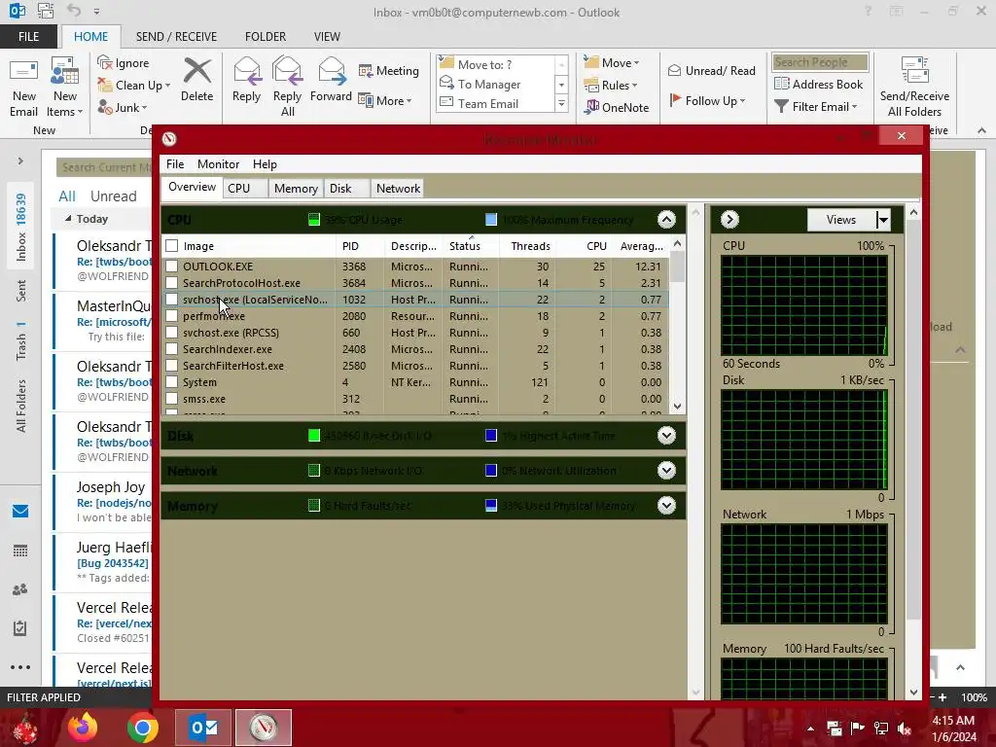
Task: Sort processes by Threads column
Action: (x=530, y=246)
